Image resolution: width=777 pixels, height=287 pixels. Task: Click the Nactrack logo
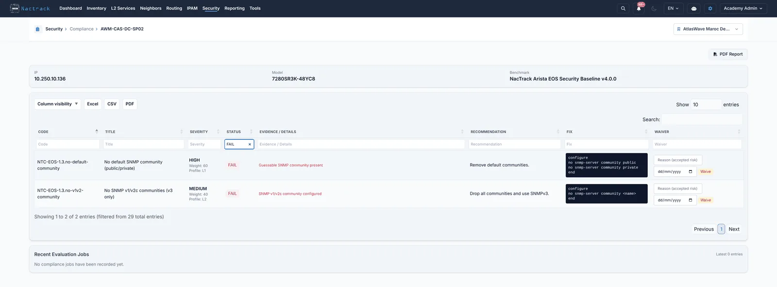point(30,8)
